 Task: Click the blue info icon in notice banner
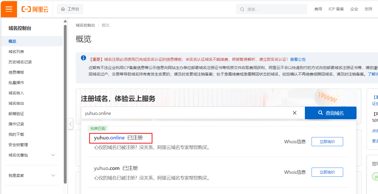point(83,58)
